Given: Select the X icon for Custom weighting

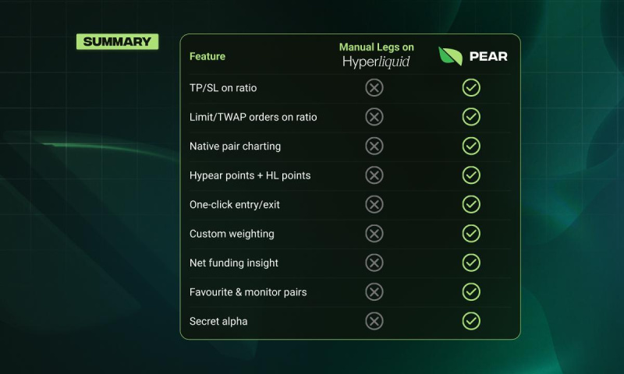Looking at the screenshot, I should [374, 233].
